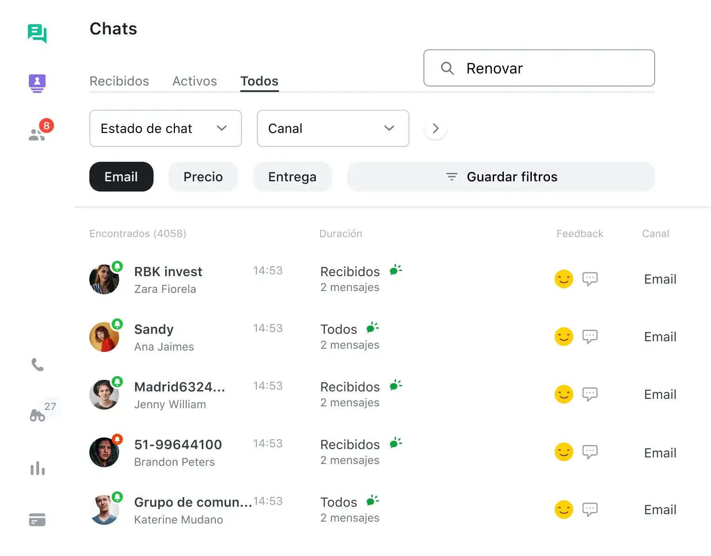711x556 pixels.
Task: Toggle the Email filter chip
Action: 121,177
